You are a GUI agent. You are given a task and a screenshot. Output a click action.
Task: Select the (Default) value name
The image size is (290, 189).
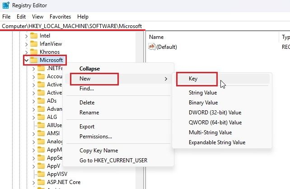(167, 47)
